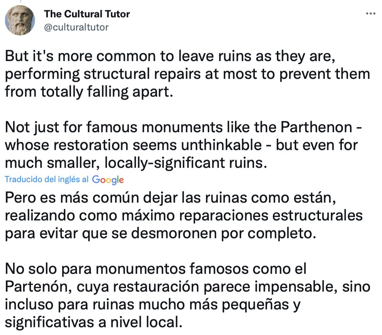Click The Cultural Tutor profile avatar
The width and height of the screenshot is (382, 335).
[x=20, y=20]
